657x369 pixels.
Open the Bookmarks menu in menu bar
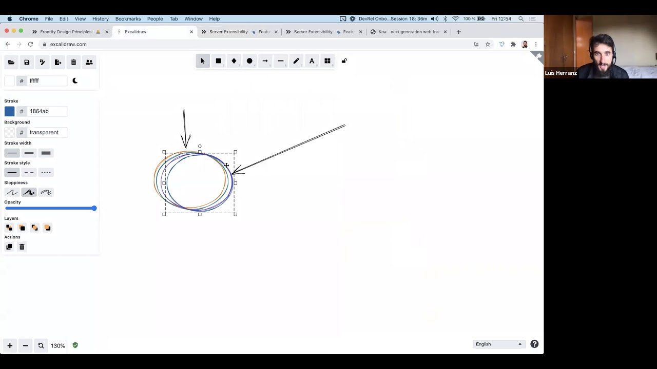point(128,19)
